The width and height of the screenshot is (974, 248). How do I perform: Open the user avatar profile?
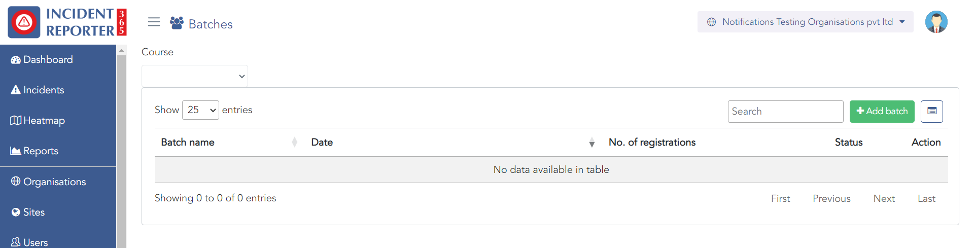coord(936,22)
